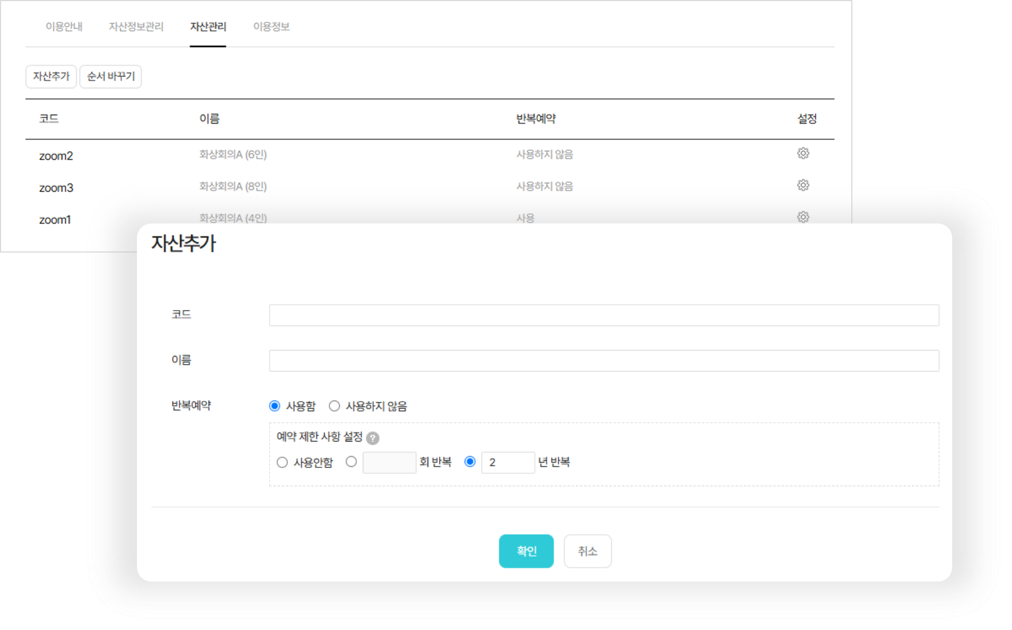Screen dimensions: 1012x630
Task: Focus the 이름 input field
Action: point(604,361)
